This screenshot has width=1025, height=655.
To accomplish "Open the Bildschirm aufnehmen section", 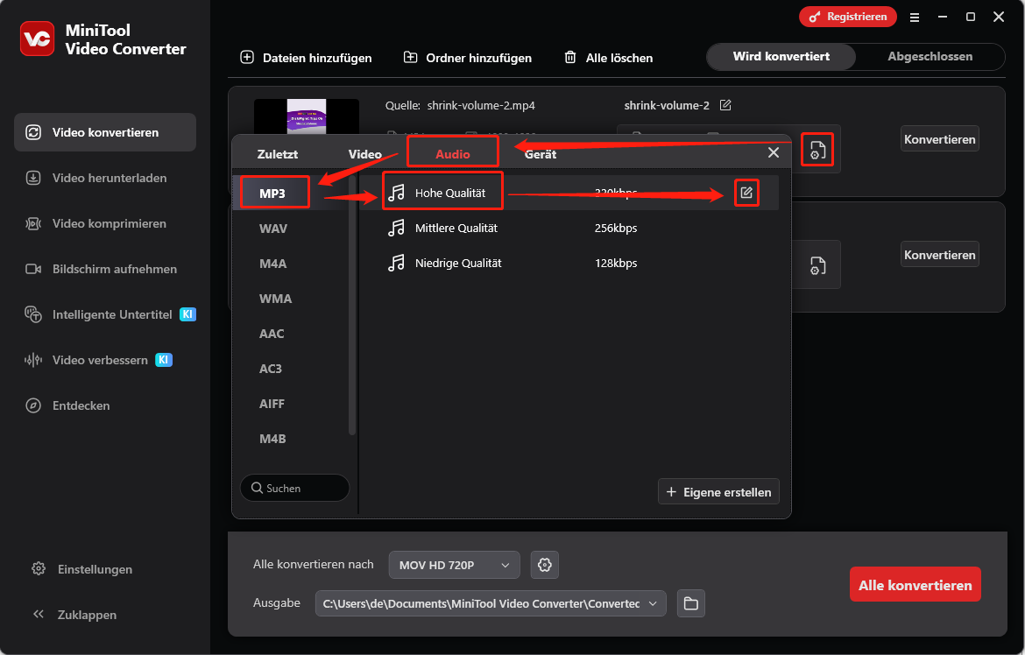I will [105, 269].
